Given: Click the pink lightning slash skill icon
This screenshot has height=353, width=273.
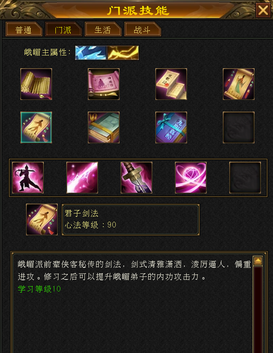Looking at the screenshot, I should pos(82,177).
